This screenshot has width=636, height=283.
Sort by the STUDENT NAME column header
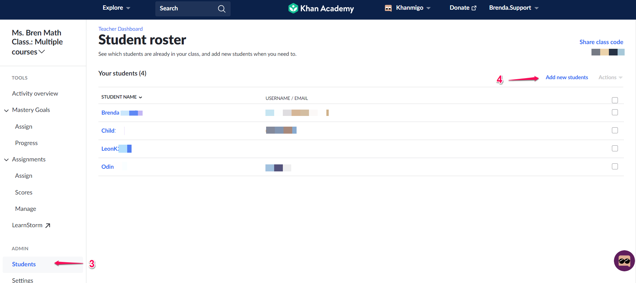pyautogui.click(x=122, y=97)
